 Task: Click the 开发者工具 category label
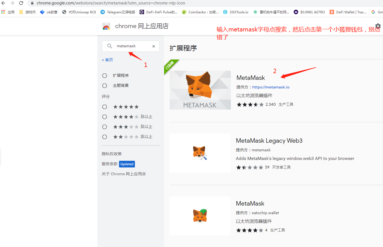point(281,167)
